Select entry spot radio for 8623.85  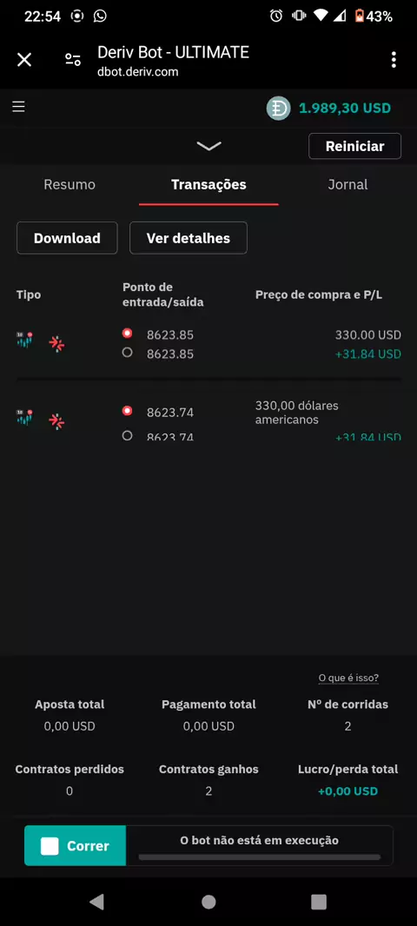coord(127,334)
